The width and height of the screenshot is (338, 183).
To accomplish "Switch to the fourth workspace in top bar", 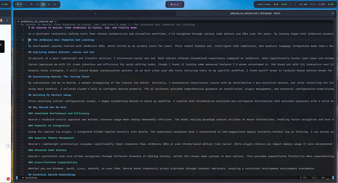I will coord(49,4).
